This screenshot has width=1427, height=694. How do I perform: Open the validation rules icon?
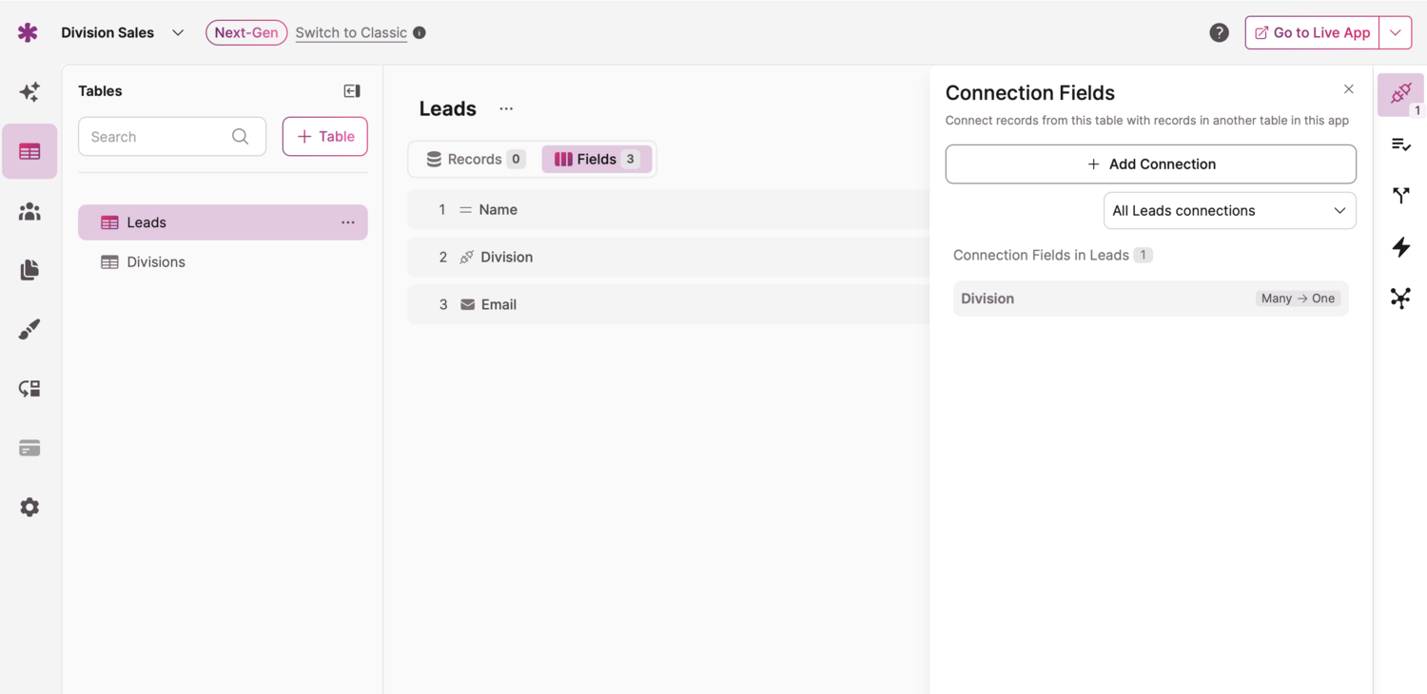point(1400,145)
